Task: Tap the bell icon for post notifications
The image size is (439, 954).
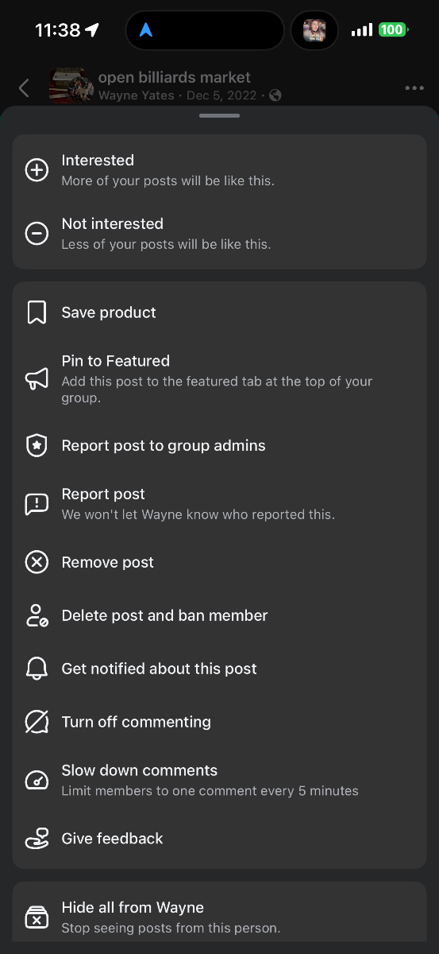Action: [x=37, y=669]
